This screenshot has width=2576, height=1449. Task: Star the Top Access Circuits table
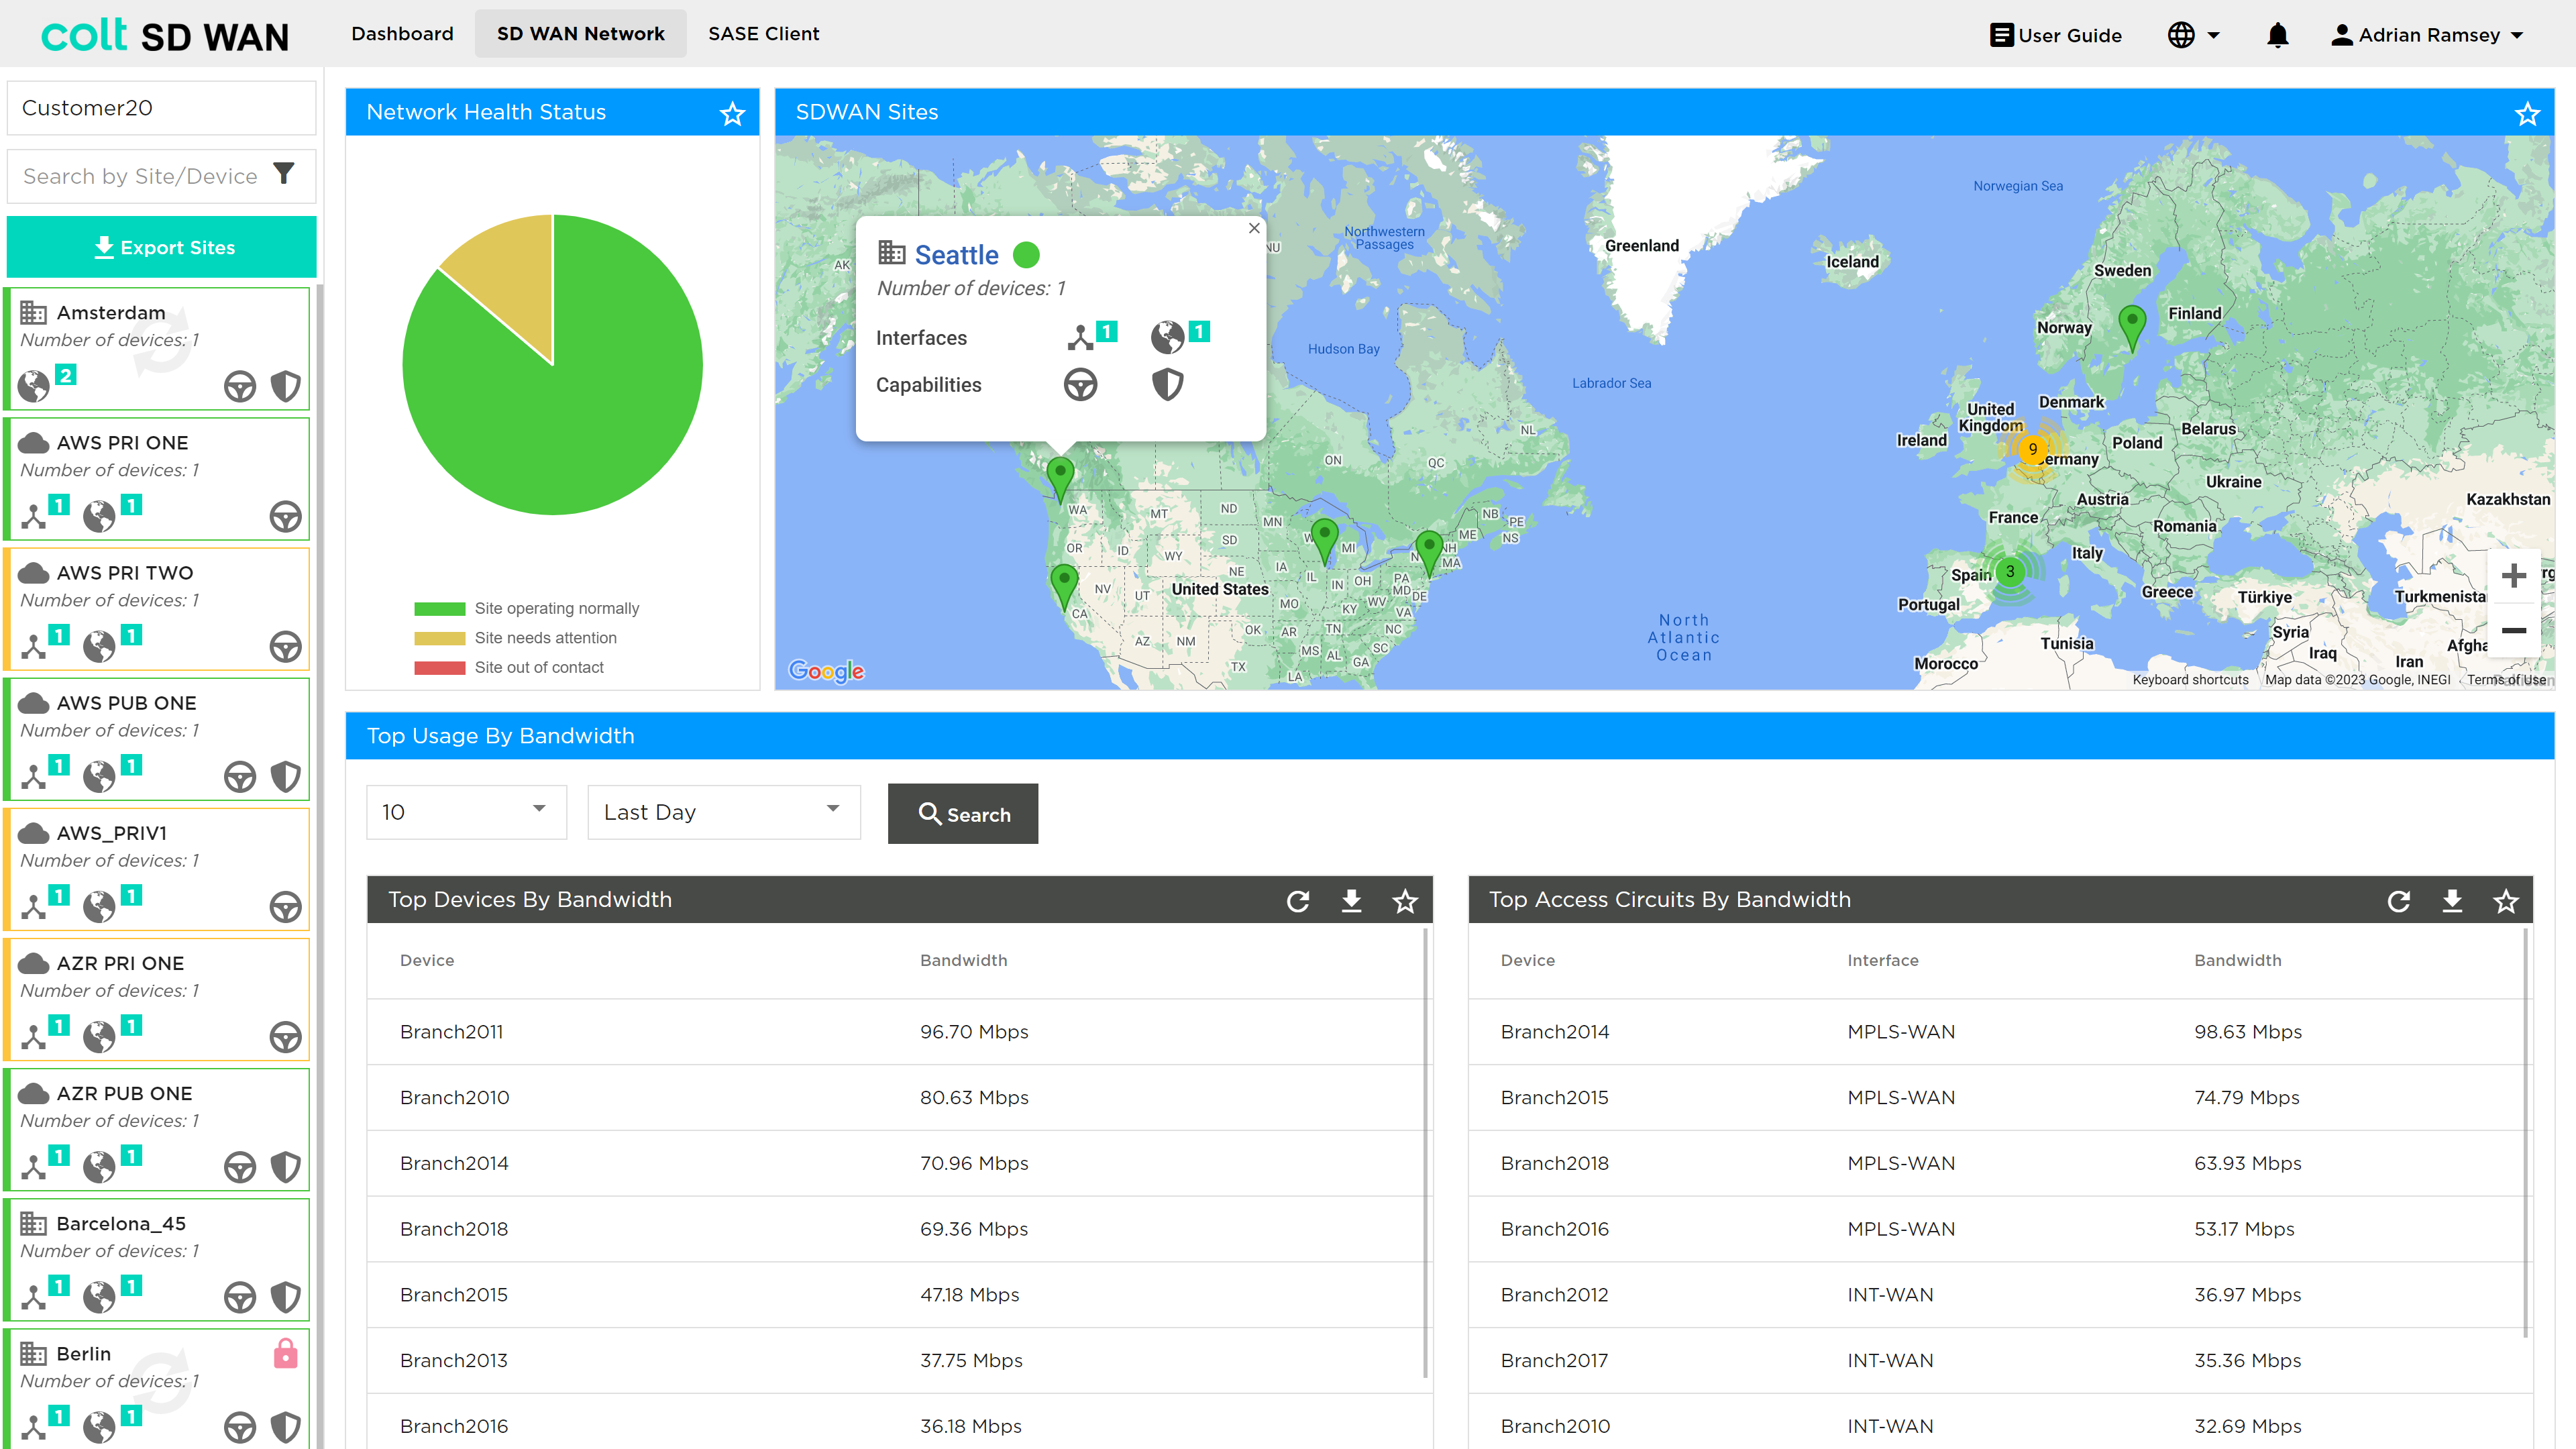[2505, 901]
